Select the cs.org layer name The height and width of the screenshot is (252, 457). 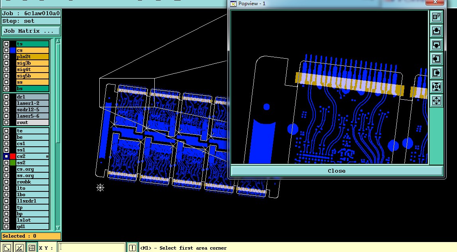click(x=33, y=169)
